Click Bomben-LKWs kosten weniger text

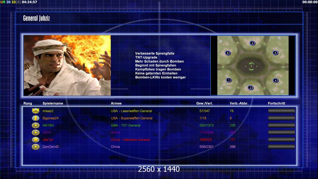click(160, 77)
